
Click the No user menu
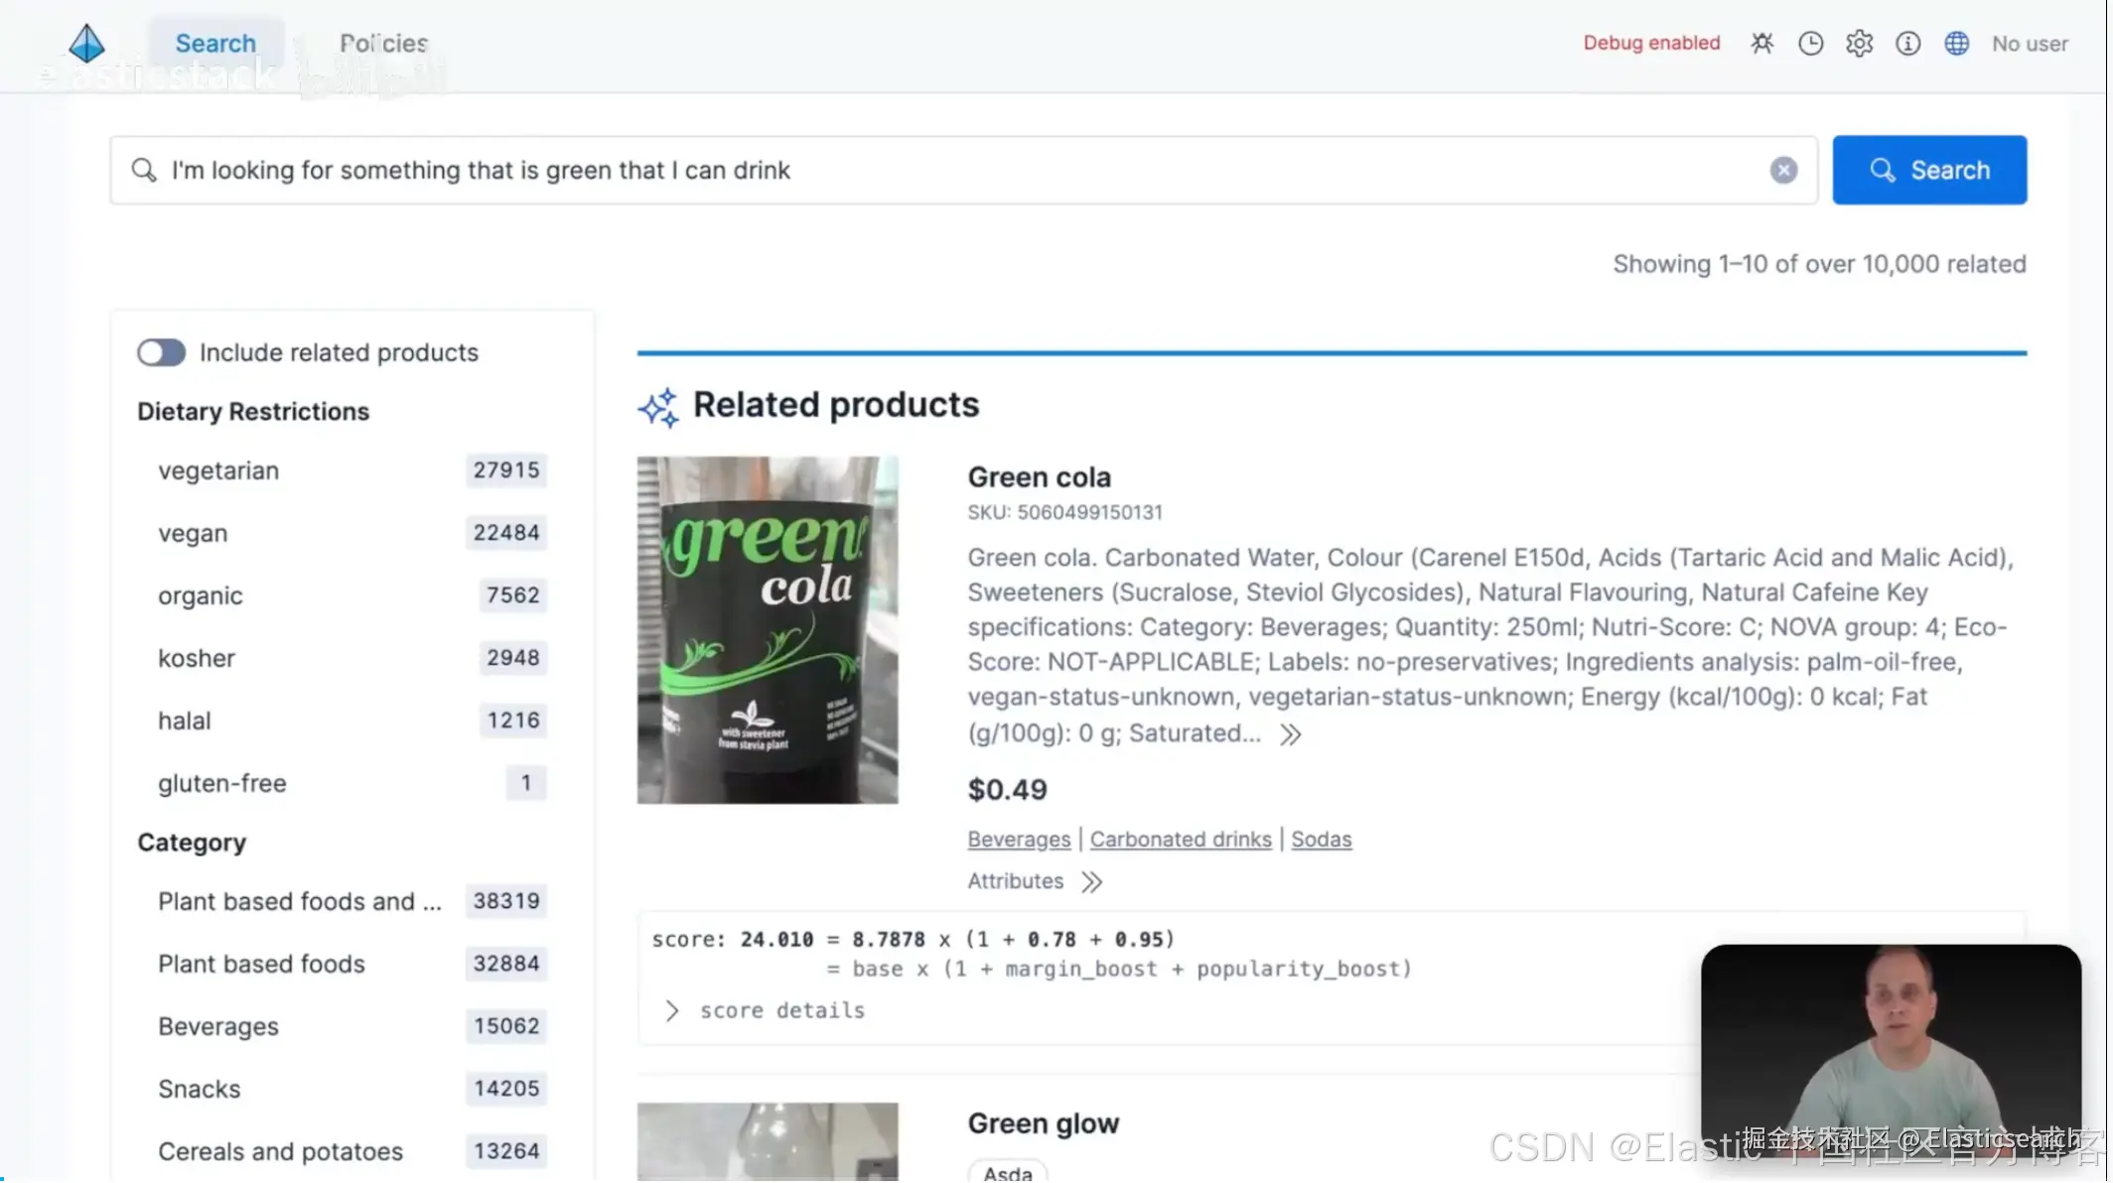[2031, 44]
